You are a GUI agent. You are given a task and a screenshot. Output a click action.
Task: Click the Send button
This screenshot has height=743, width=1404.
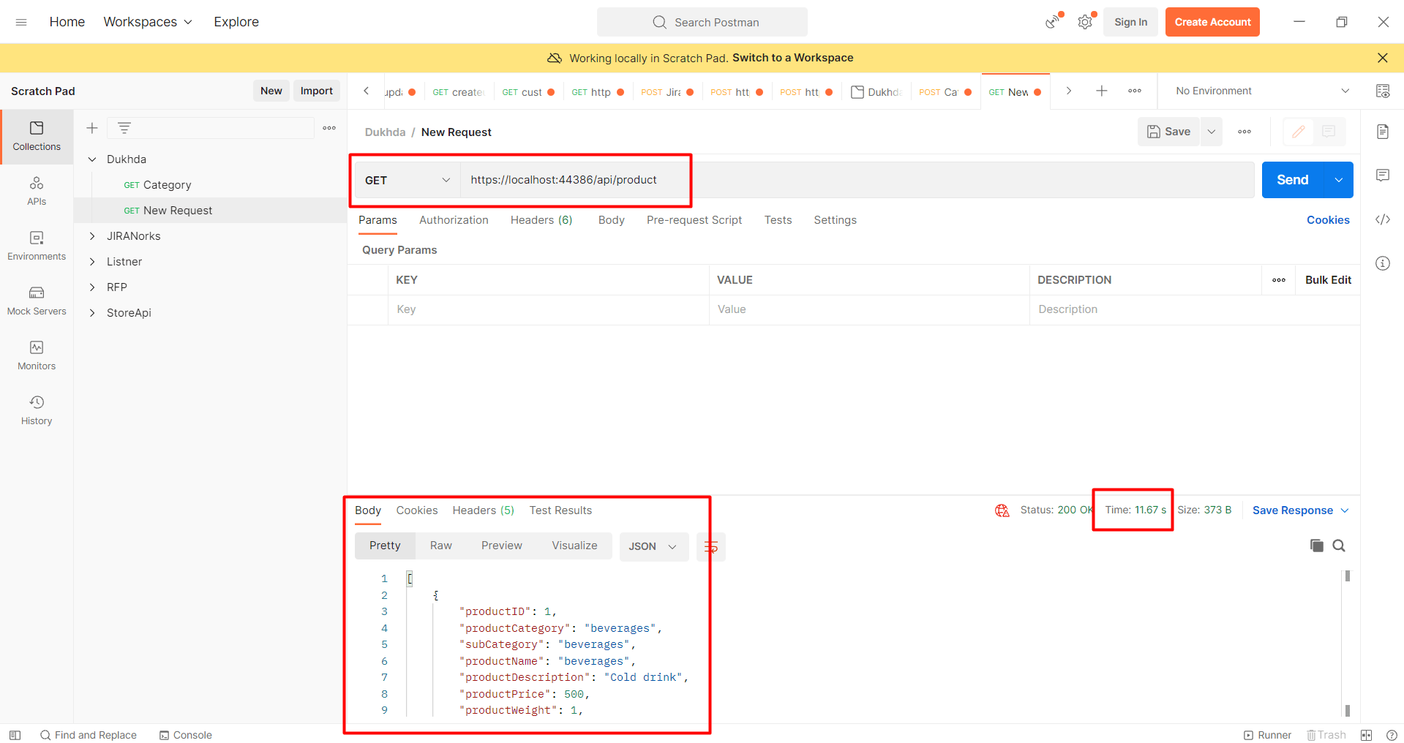(x=1292, y=180)
